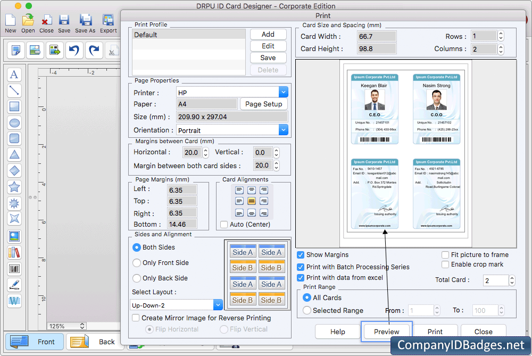Click the Export toolbar icon
This screenshot has width=532, height=356.
click(108, 20)
